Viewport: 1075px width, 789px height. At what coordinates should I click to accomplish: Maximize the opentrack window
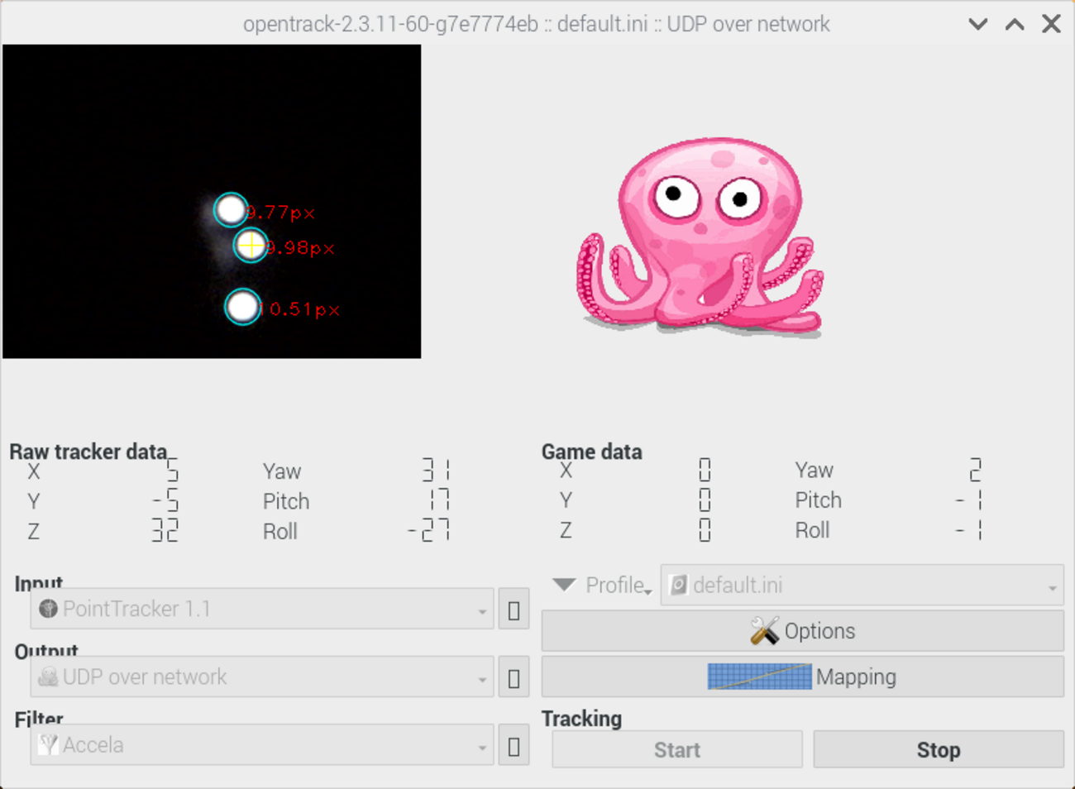coord(1015,24)
